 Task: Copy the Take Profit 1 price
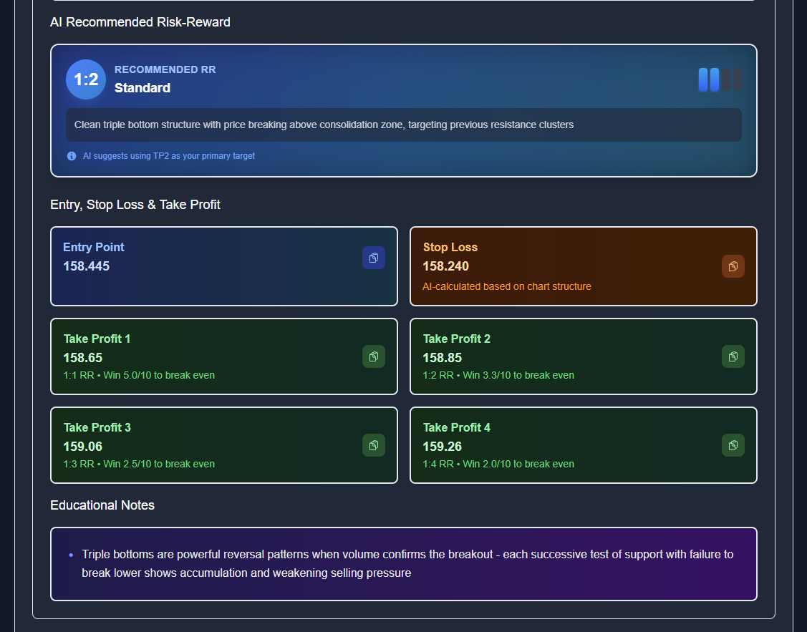373,356
